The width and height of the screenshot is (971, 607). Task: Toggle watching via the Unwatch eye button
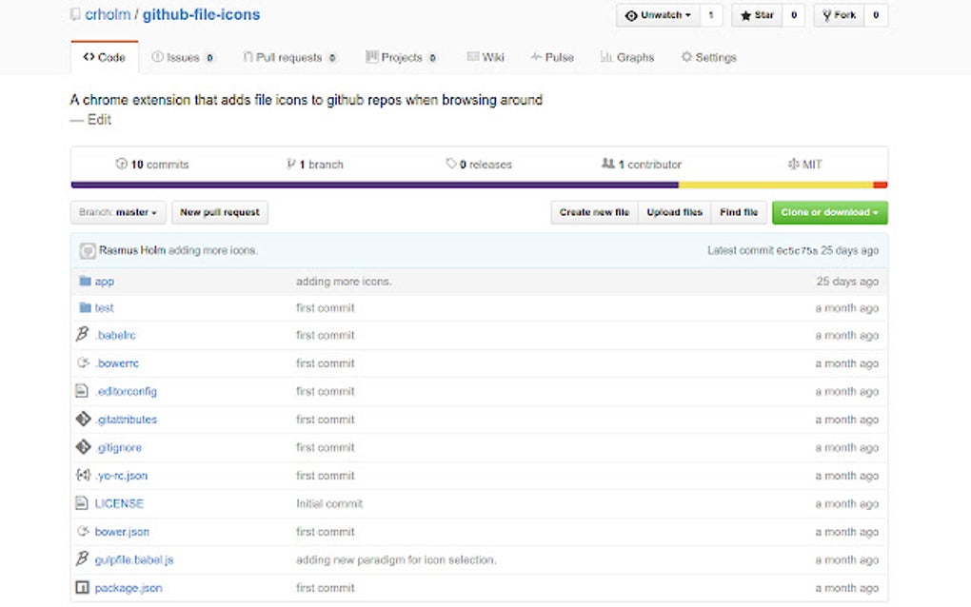click(652, 14)
